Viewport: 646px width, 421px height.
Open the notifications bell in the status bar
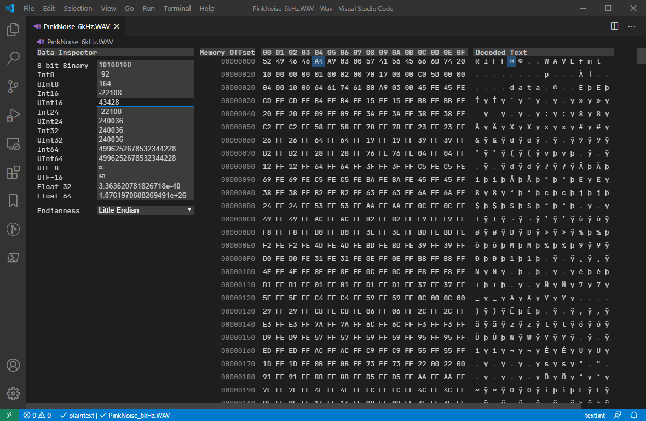pyautogui.click(x=635, y=415)
